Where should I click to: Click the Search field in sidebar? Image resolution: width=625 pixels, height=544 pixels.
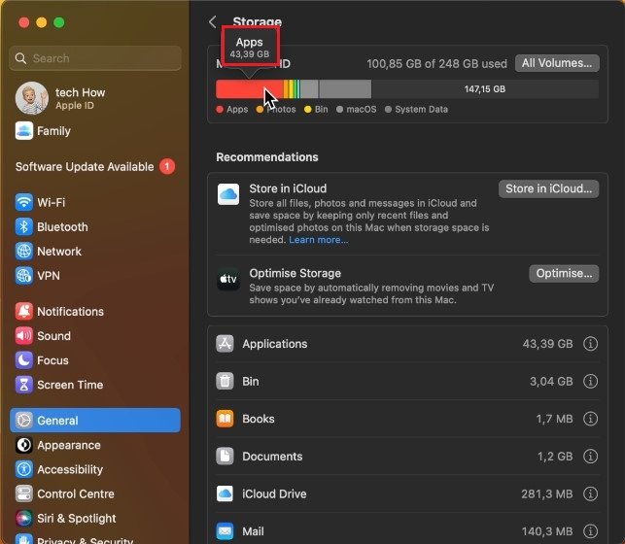click(95, 58)
